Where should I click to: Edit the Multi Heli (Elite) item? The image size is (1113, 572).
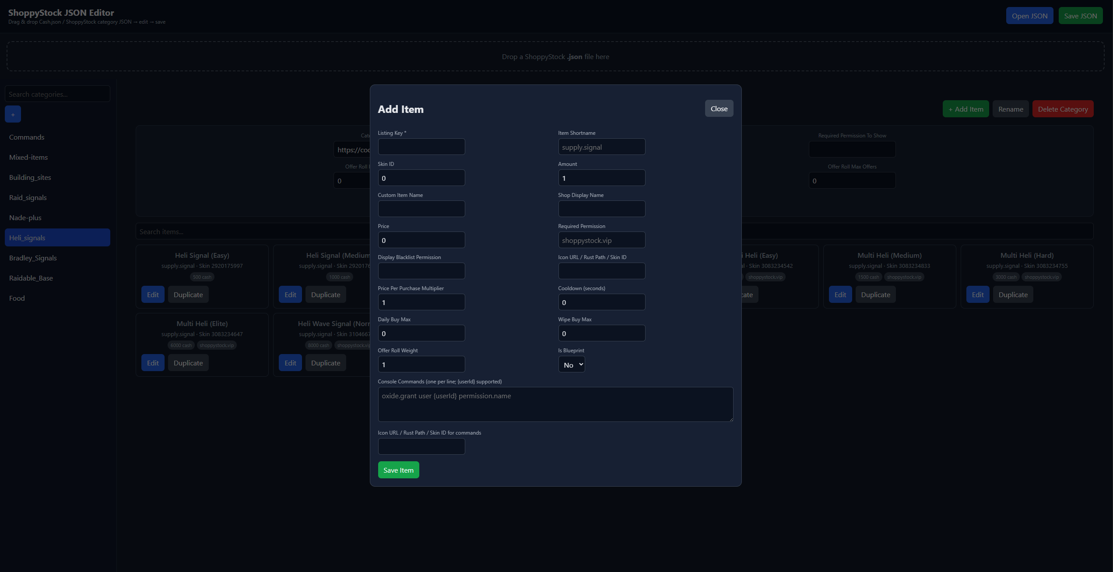pyautogui.click(x=153, y=363)
